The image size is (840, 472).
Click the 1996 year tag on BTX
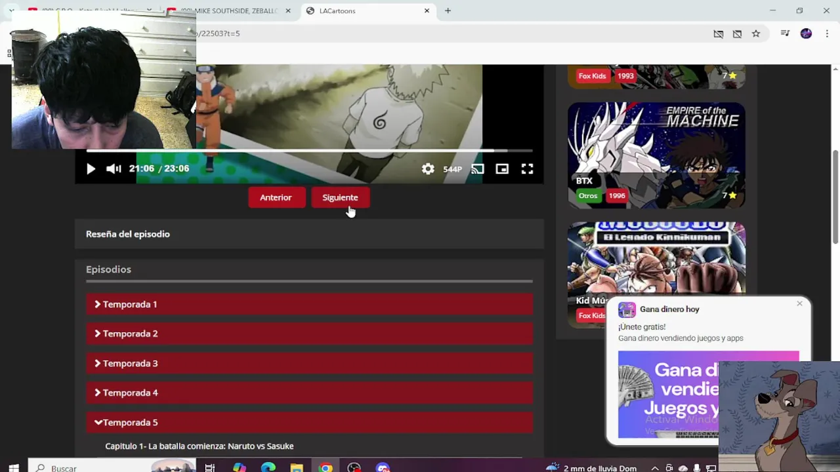point(616,195)
